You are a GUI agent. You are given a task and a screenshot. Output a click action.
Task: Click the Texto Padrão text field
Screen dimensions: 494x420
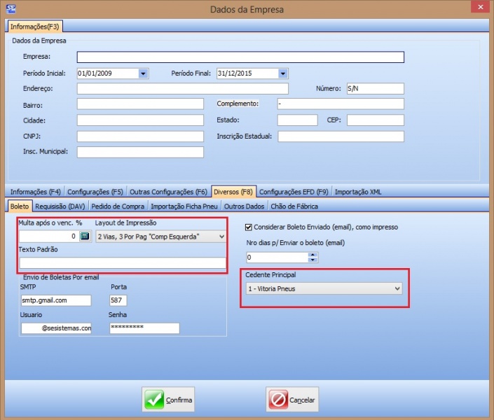pyautogui.click(x=123, y=263)
